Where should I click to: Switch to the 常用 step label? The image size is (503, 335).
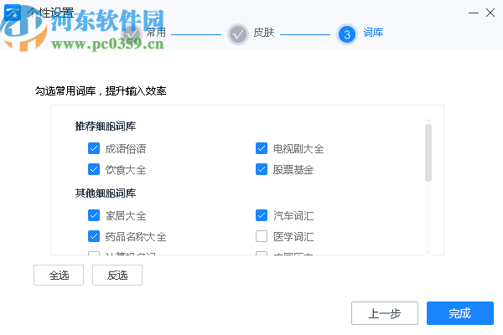[156, 33]
